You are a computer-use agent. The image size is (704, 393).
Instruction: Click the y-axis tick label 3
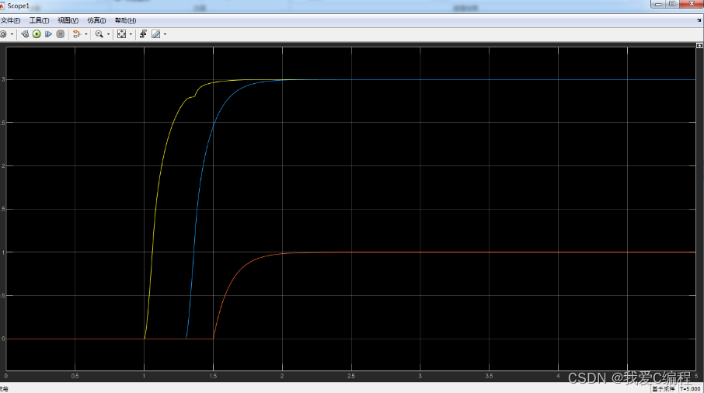pos(3,79)
